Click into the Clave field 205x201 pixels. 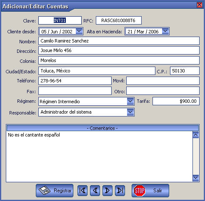(60, 20)
